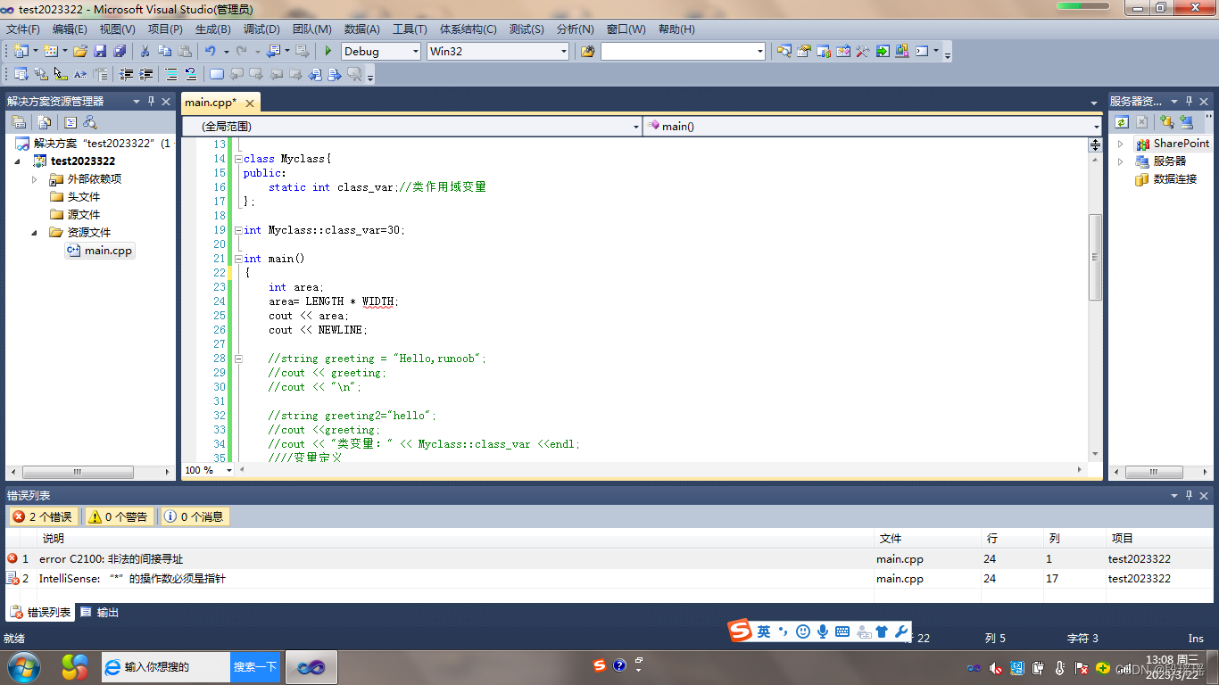The width and height of the screenshot is (1219, 685).
Task: Open the main() member dropdown
Action: coord(1097,127)
